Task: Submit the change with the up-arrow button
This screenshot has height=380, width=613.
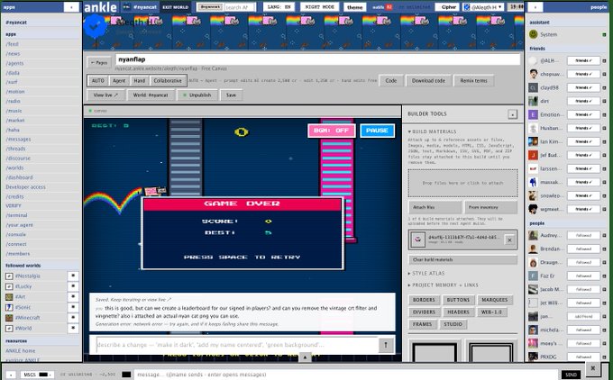Action: coord(386,345)
